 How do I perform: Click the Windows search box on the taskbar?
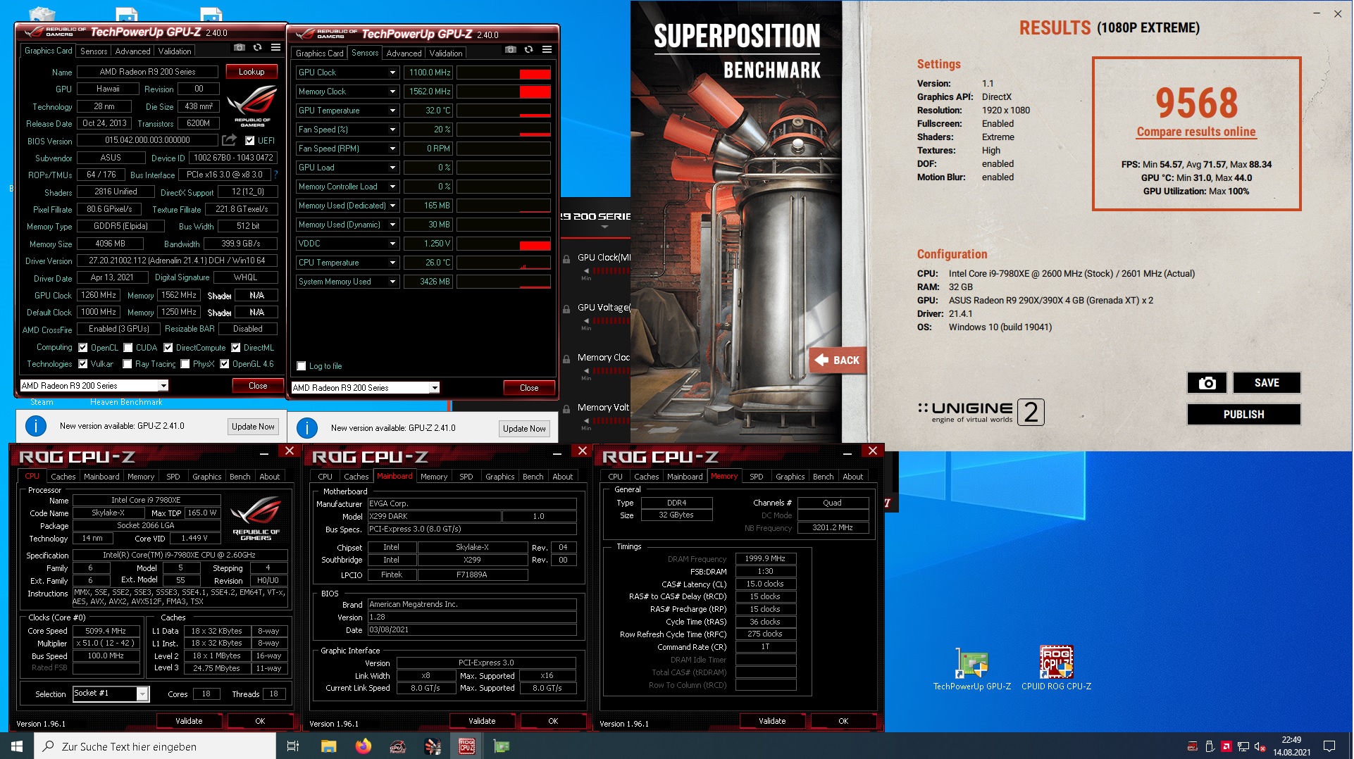point(155,746)
